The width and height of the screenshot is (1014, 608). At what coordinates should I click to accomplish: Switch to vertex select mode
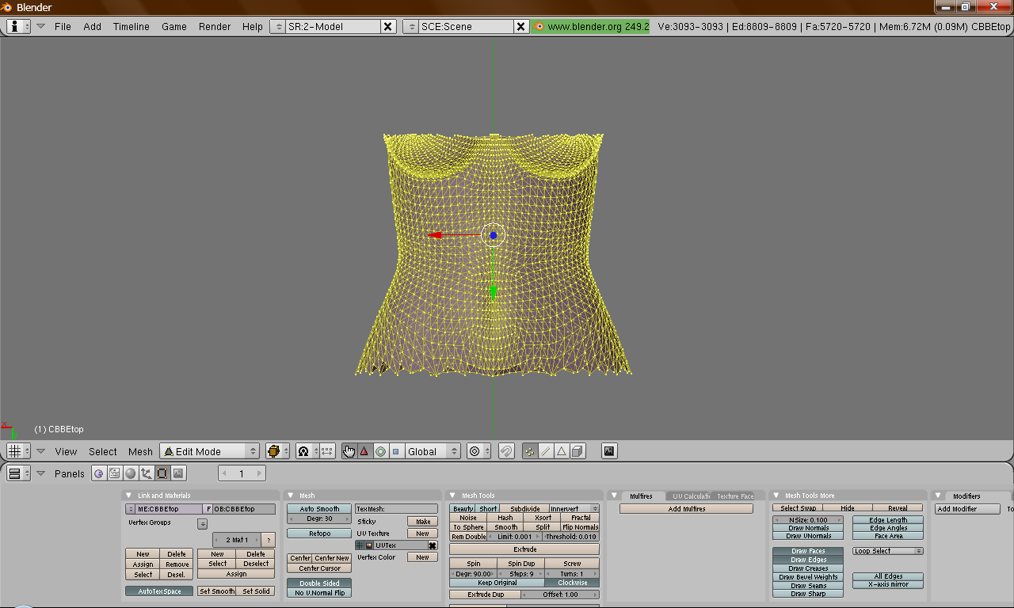(530, 451)
